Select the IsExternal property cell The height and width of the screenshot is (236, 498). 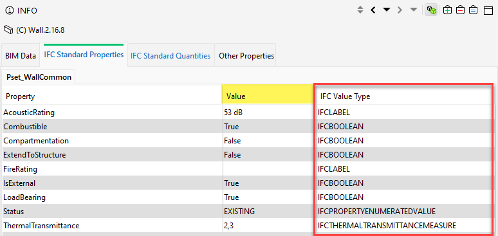tap(113, 183)
